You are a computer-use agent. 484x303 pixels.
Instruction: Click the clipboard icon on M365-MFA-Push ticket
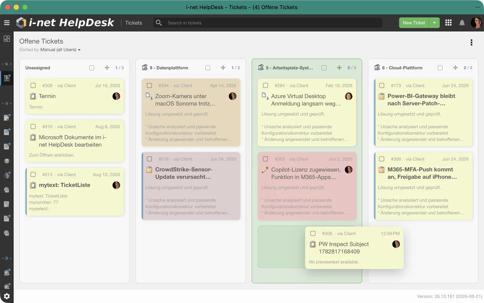(382, 170)
